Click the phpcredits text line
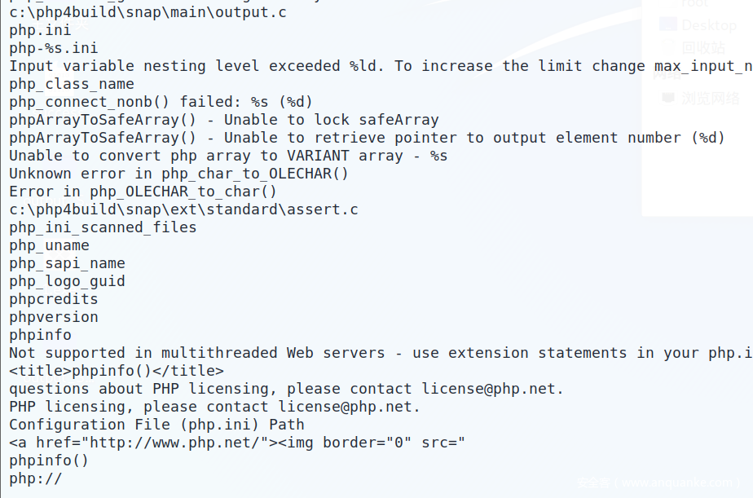This screenshot has width=753, height=498. (x=54, y=299)
